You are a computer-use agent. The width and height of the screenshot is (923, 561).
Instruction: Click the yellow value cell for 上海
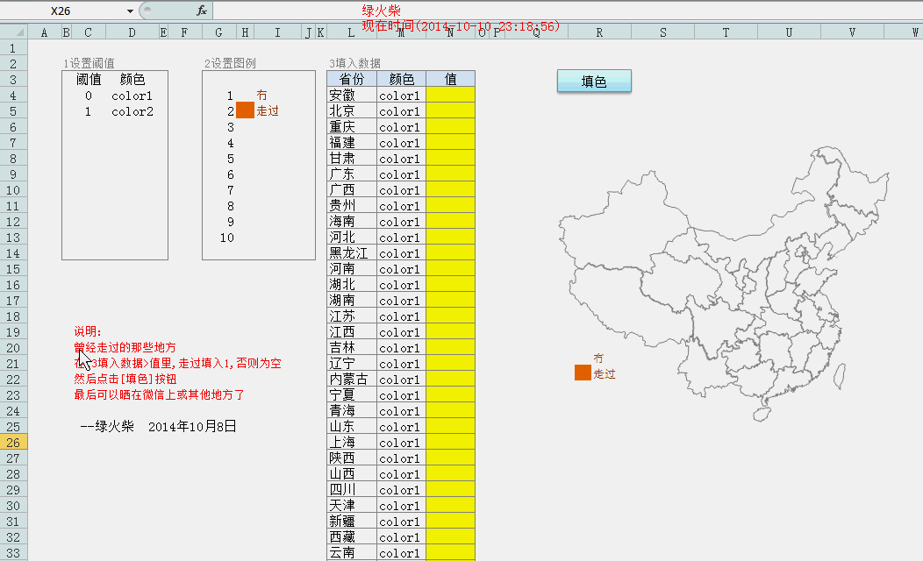(450, 442)
